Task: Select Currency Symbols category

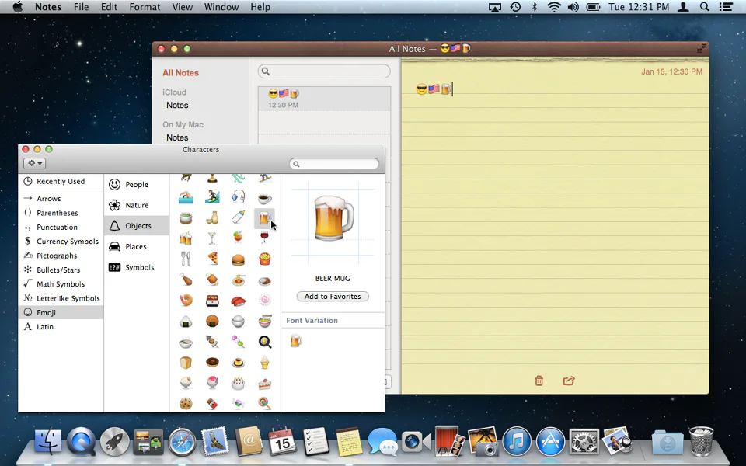Action: click(x=61, y=241)
